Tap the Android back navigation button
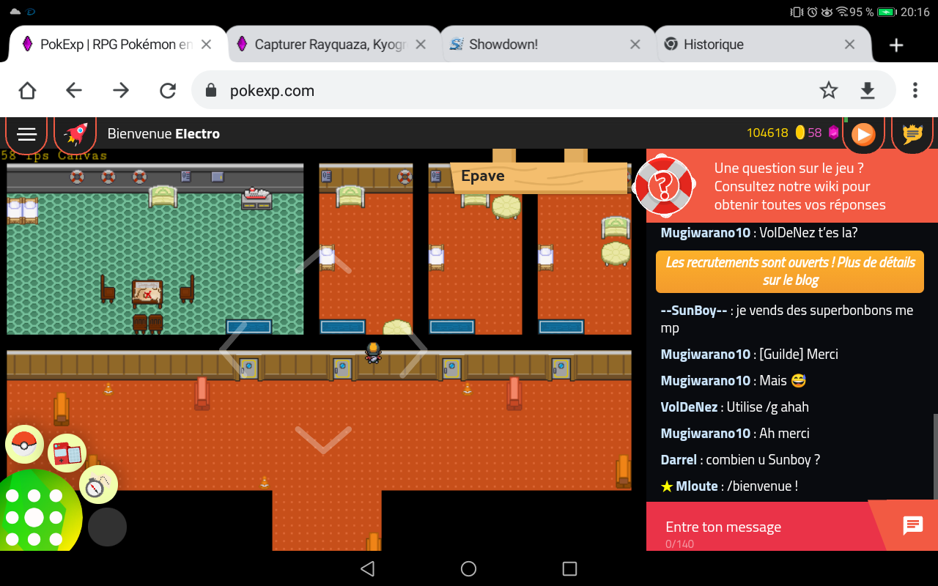The width and height of the screenshot is (938, 586). click(x=368, y=568)
